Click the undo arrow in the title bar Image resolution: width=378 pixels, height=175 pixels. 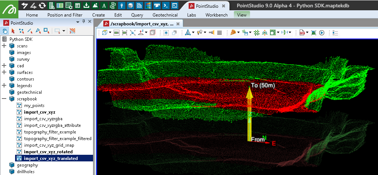coord(25,6)
